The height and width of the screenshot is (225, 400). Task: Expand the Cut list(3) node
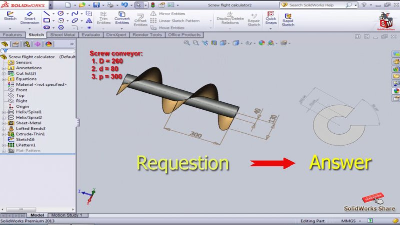(x=4, y=74)
